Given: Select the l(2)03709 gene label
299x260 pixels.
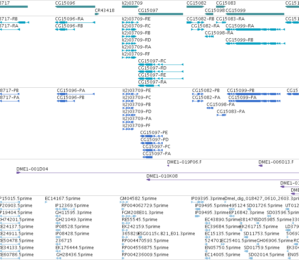Looking at the screenshot, I should click(132, 3).
